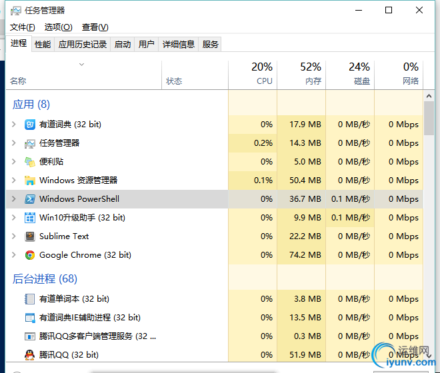This screenshot has height=373, width=440.
Task: Click the 有道词典IE辅助进程 icon
Action: click(x=30, y=318)
